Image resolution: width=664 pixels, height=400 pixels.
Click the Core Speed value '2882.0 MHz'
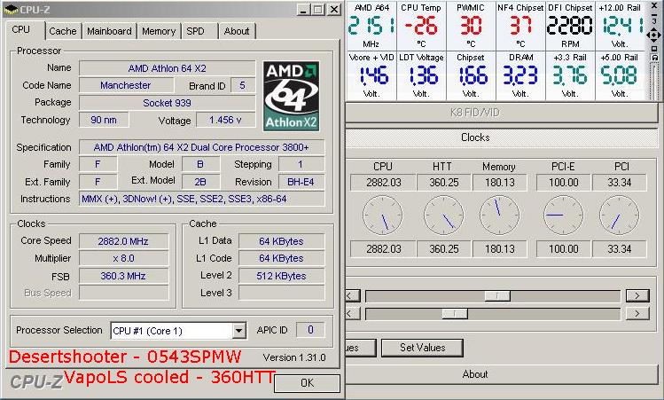(123, 241)
